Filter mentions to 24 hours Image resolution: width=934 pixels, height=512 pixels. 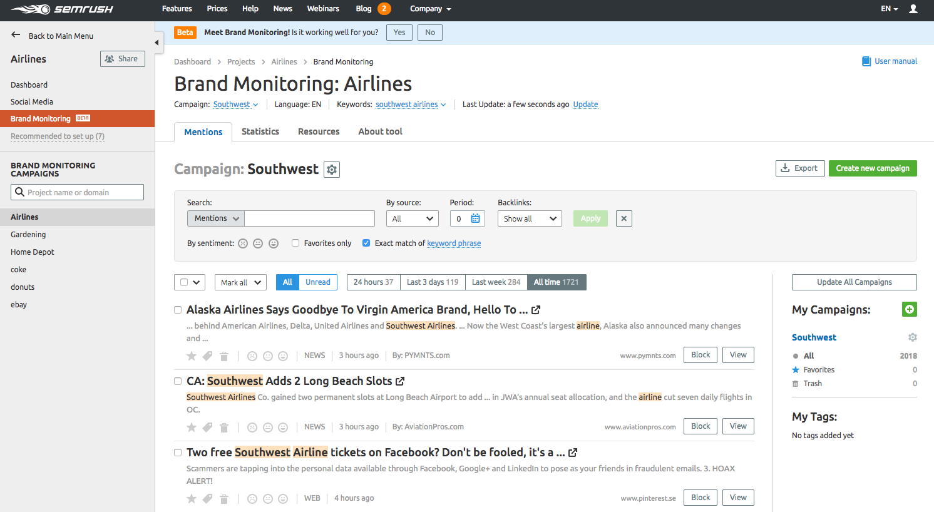pyautogui.click(x=374, y=282)
